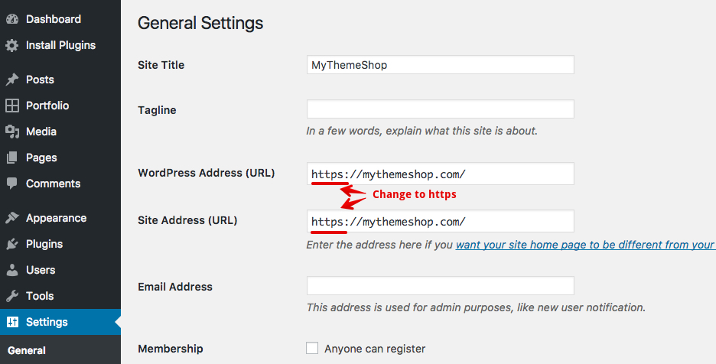Open the Dashboard icon in sidebar

tap(12, 19)
